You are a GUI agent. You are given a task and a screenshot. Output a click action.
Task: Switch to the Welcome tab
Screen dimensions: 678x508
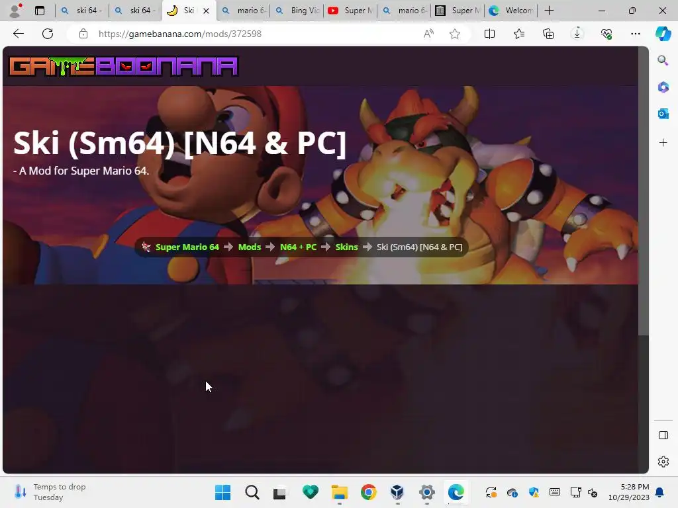tap(511, 11)
